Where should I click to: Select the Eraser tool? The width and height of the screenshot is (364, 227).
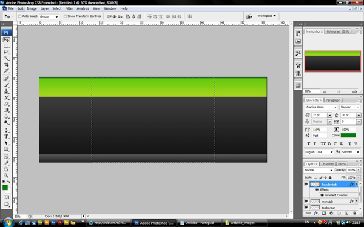click(x=7, y=104)
